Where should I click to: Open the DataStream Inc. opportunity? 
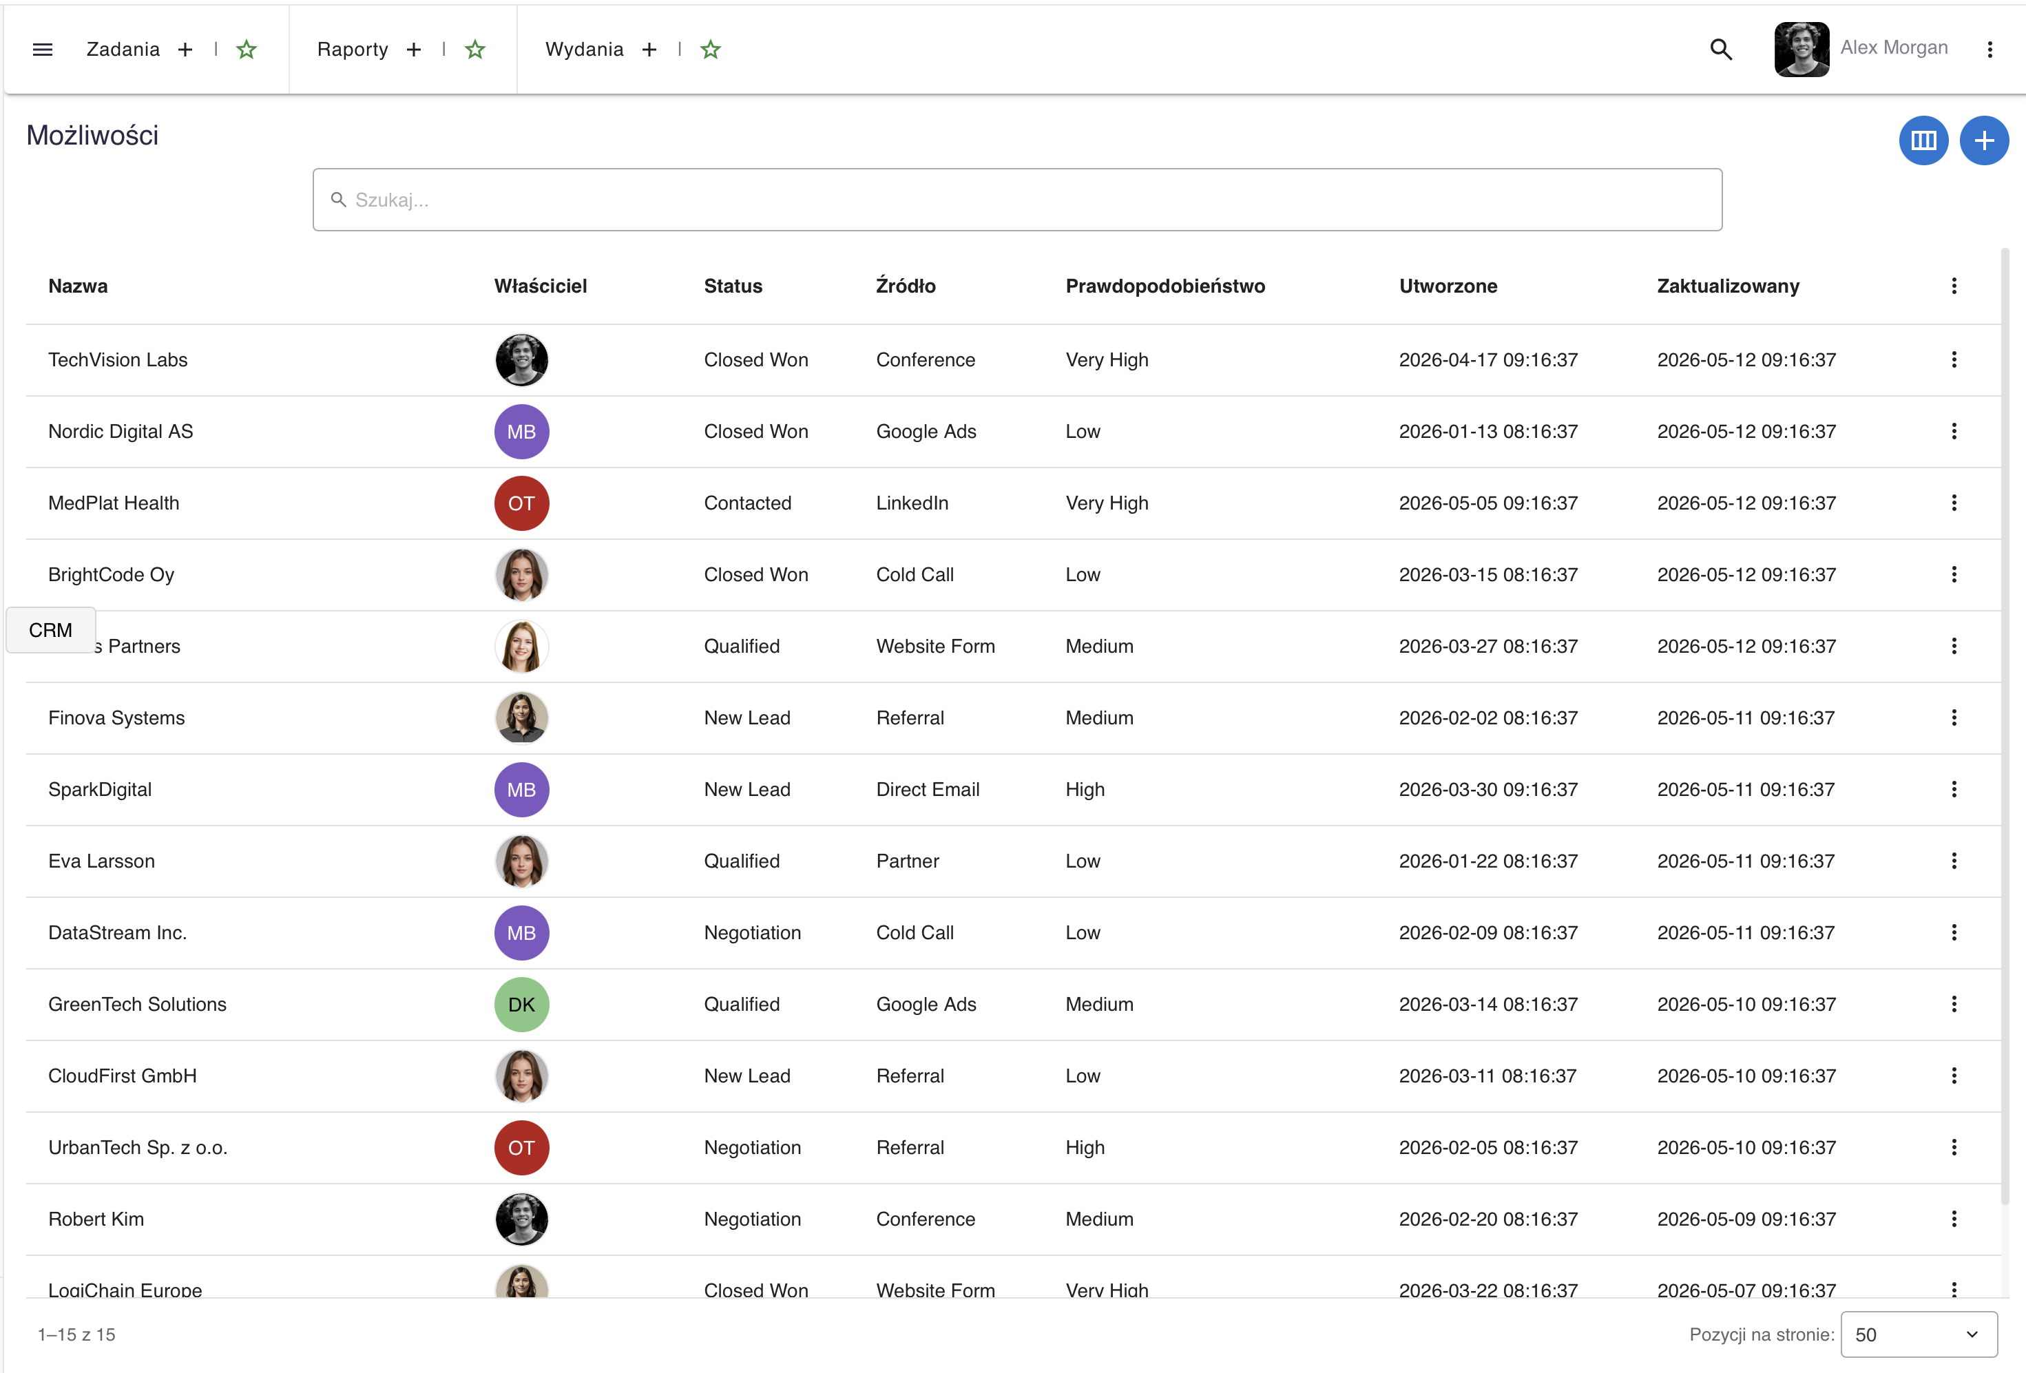pyautogui.click(x=117, y=933)
